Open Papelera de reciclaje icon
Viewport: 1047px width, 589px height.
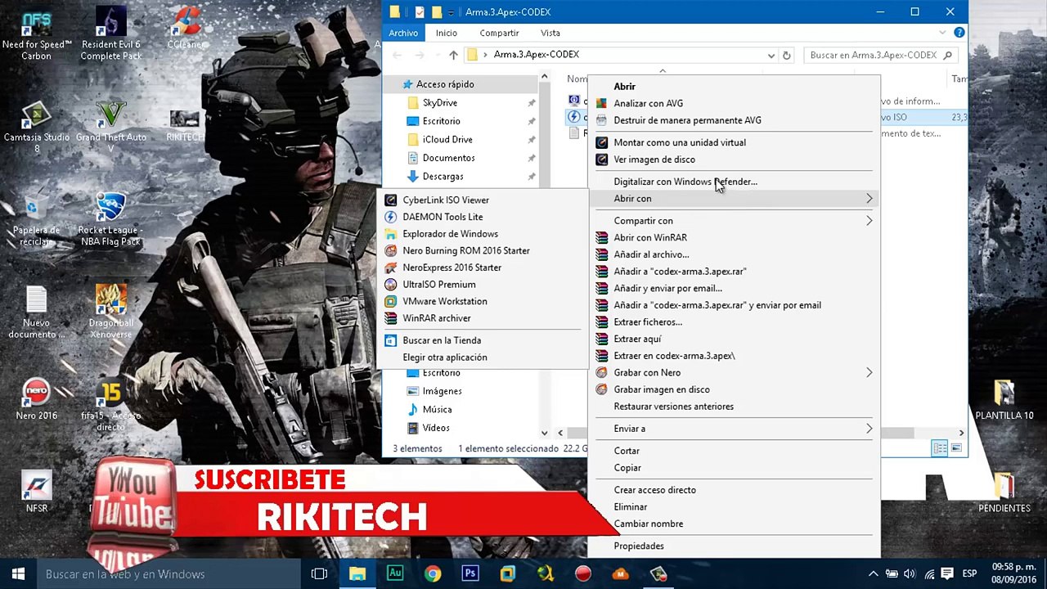tap(36, 219)
